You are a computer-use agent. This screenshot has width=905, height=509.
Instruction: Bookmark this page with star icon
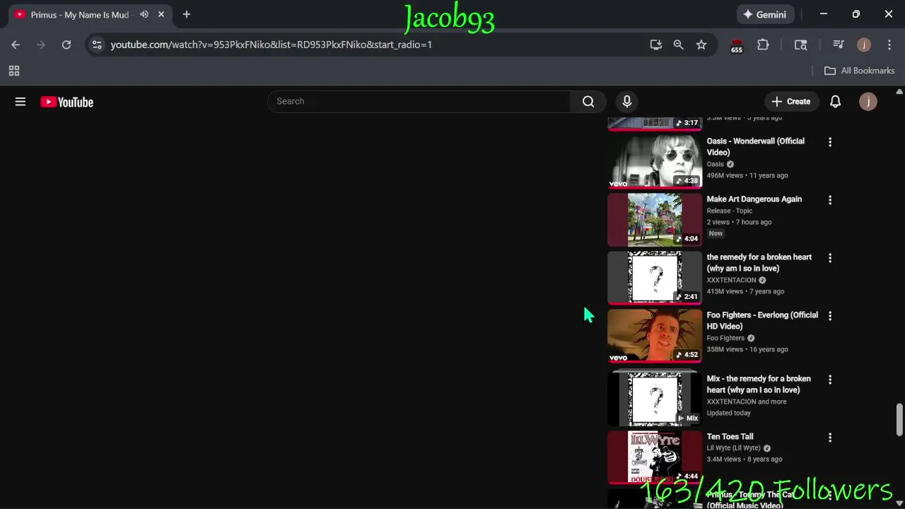(x=701, y=45)
